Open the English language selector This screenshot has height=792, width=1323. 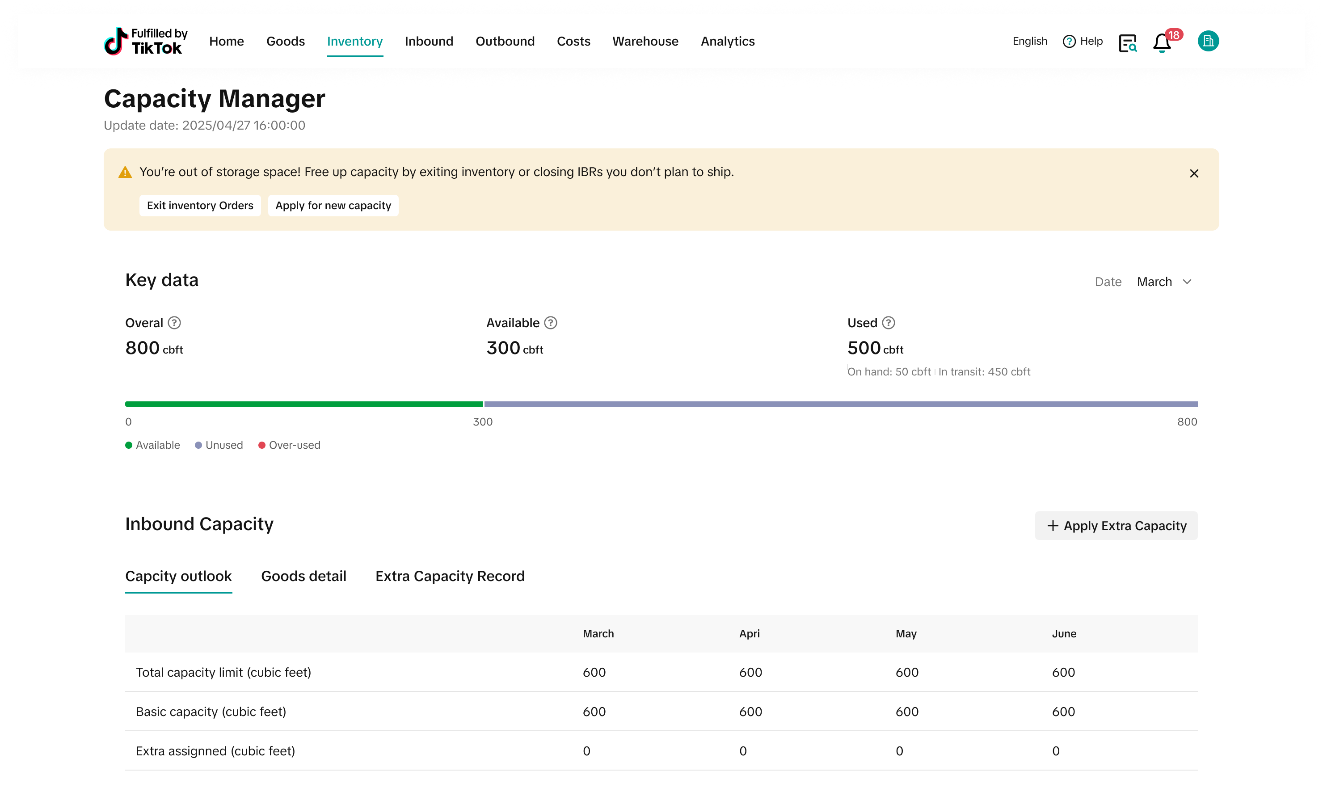[1029, 41]
